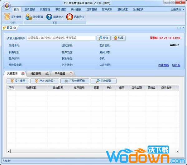
Task: Click the 单价 column header
Action: (x=109, y=87)
